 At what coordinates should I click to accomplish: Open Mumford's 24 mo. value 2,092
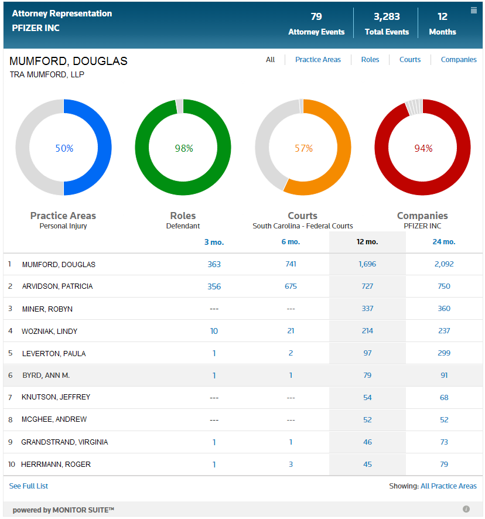(x=444, y=264)
